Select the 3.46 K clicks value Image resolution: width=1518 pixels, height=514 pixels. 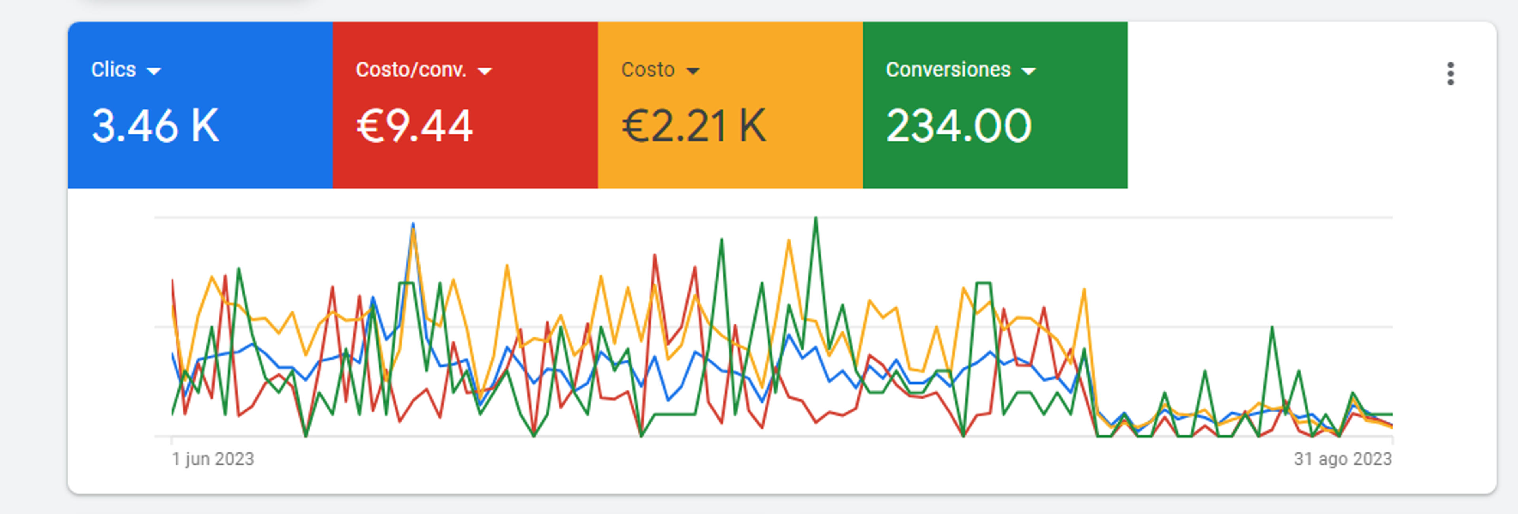(155, 126)
